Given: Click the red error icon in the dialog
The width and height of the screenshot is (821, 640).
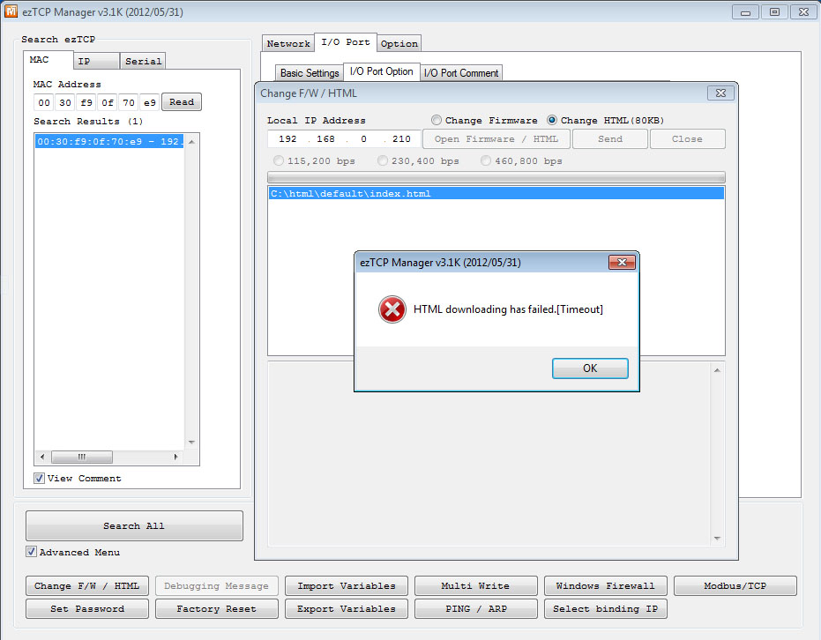Looking at the screenshot, I should pyautogui.click(x=392, y=309).
